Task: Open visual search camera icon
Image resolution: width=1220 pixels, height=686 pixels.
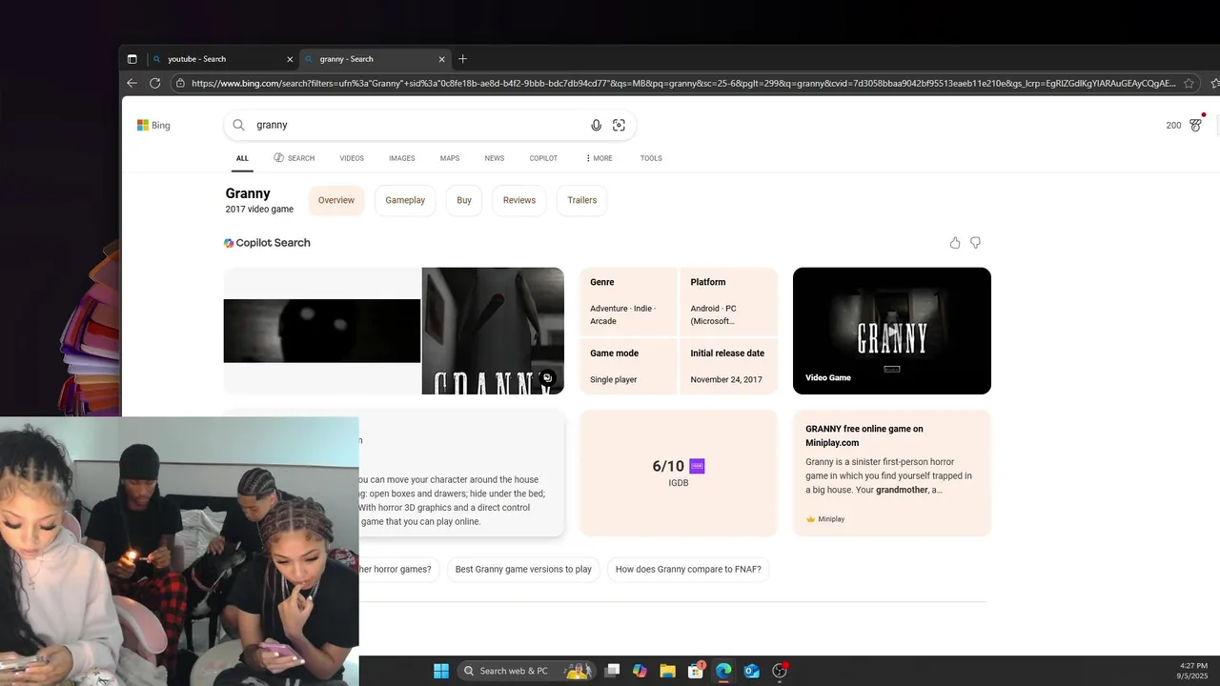Action: click(x=619, y=125)
